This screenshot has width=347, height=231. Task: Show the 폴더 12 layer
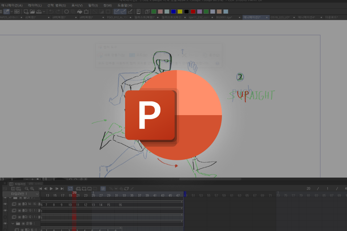point(5,217)
